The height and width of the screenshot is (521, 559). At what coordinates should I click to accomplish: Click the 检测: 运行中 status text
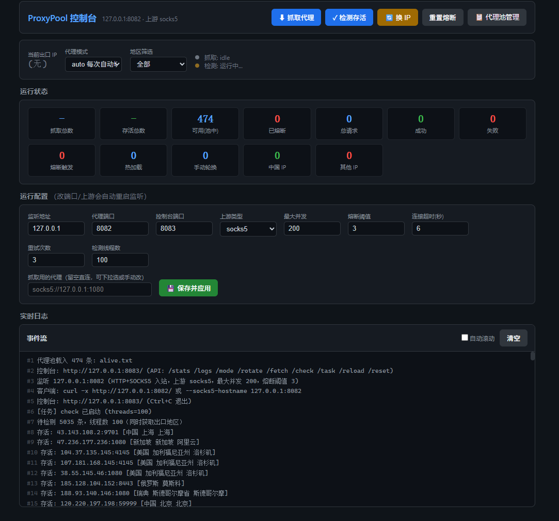point(223,66)
